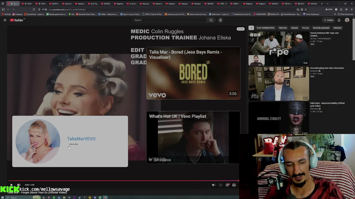
Task: Select the Recently uploaded filter chip
Action: [321, 28]
